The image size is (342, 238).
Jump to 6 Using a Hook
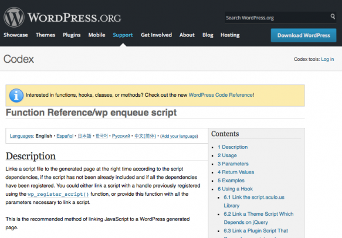235,189
